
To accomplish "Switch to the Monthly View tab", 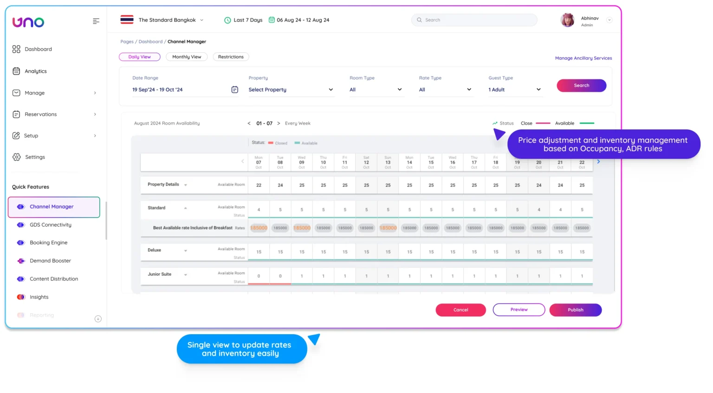I will pos(187,57).
